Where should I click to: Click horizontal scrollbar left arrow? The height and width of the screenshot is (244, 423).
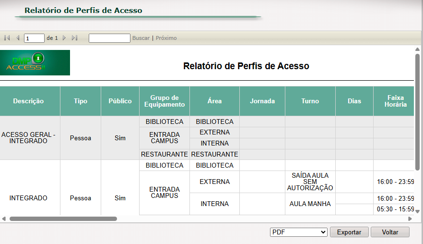4,219
